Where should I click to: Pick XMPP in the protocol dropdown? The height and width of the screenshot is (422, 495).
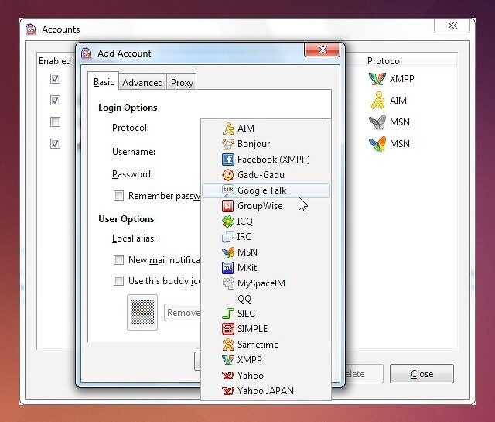(x=248, y=360)
